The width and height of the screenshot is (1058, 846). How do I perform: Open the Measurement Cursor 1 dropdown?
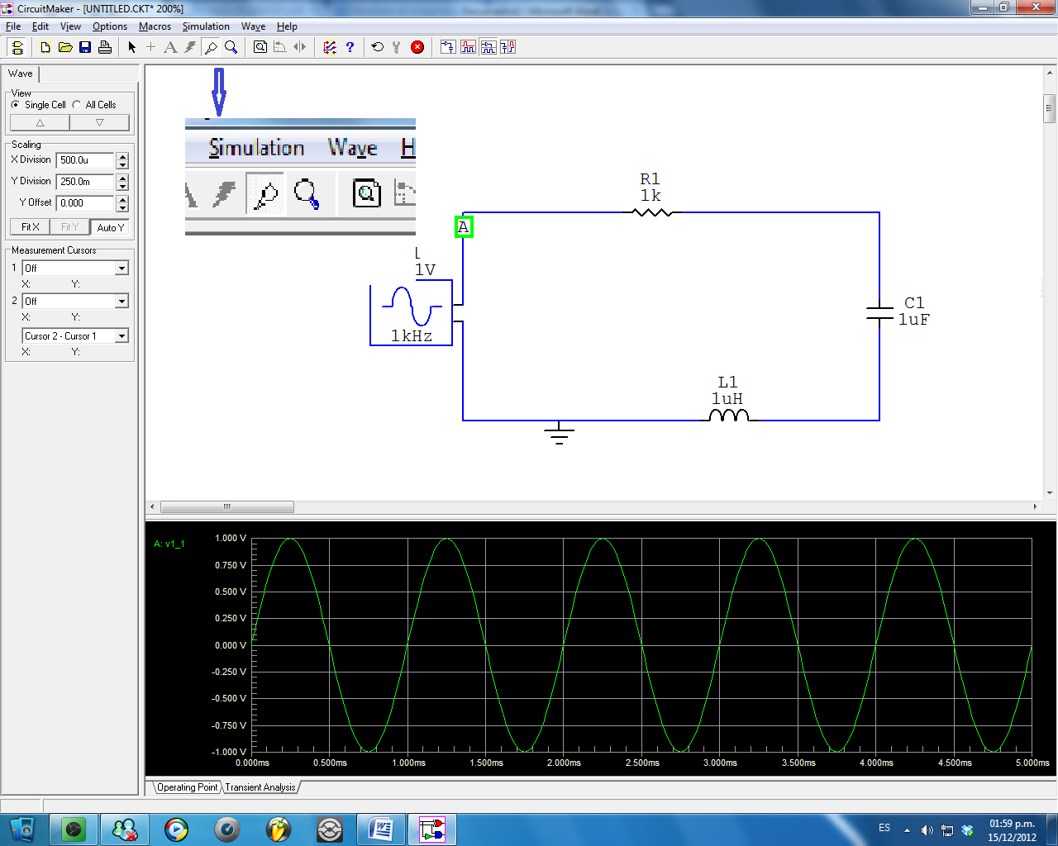click(121, 267)
